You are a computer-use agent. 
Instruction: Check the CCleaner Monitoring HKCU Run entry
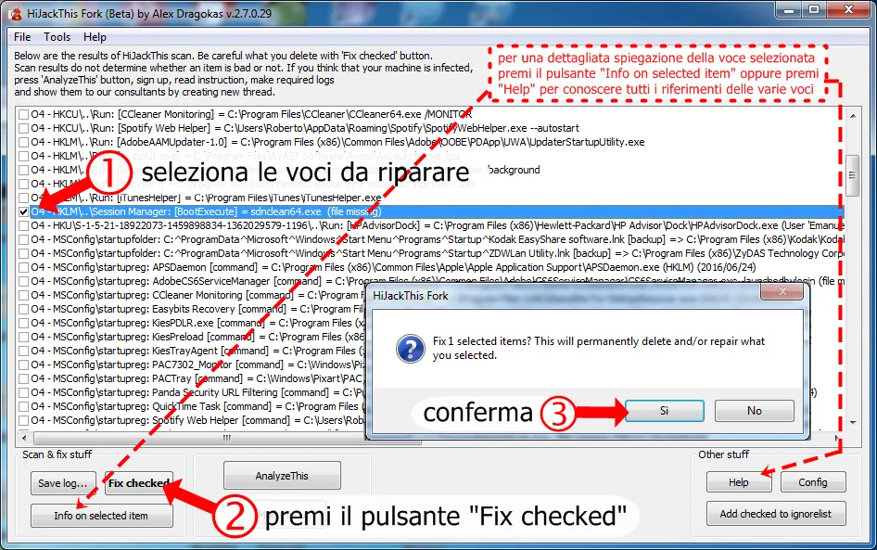23,114
